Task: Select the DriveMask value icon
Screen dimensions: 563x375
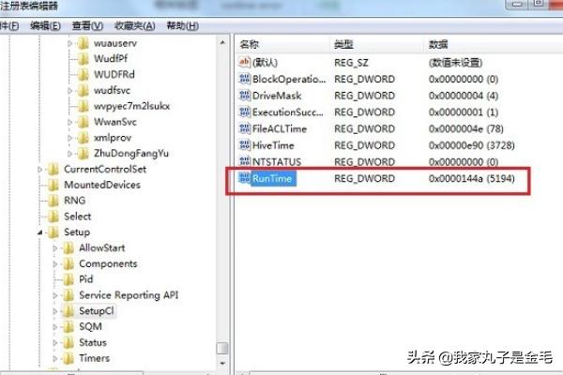Action: click(245, 95)
